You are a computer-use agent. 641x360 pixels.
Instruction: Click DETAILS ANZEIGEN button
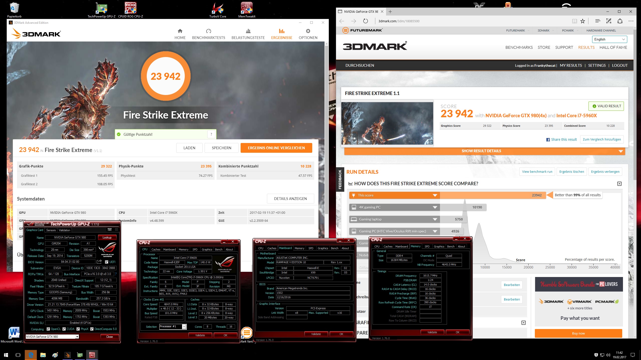pyautogui.click(x=290, y=199)
